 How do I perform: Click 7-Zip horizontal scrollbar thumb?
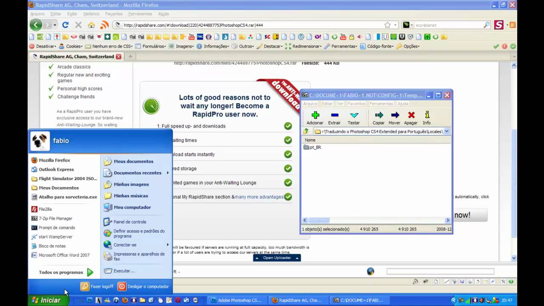[319, 220]
